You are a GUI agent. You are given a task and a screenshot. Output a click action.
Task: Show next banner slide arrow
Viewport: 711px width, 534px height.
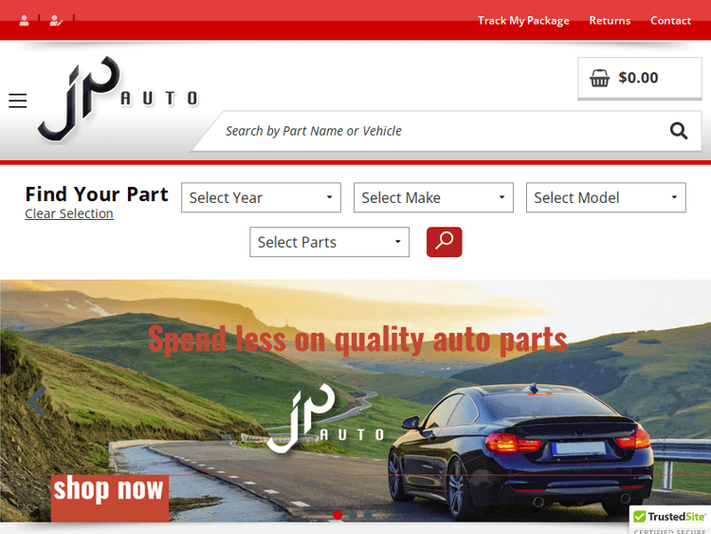(x=676, y=401)
